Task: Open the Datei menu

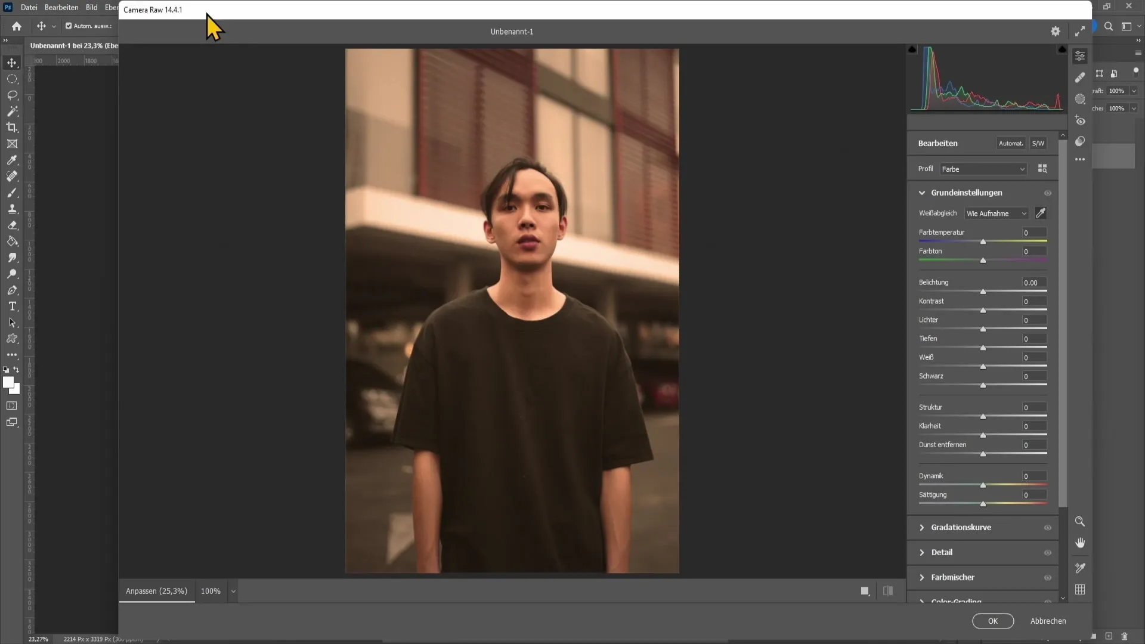Action: (29, 7)
